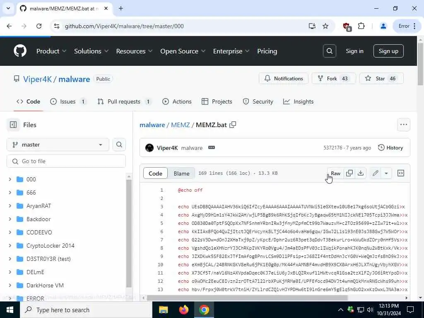Open the Product dropdown menu
The height and width of the screenshot is (318, 424).
coord(51,51)
